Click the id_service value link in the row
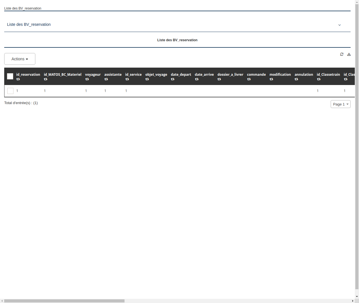 126,91
